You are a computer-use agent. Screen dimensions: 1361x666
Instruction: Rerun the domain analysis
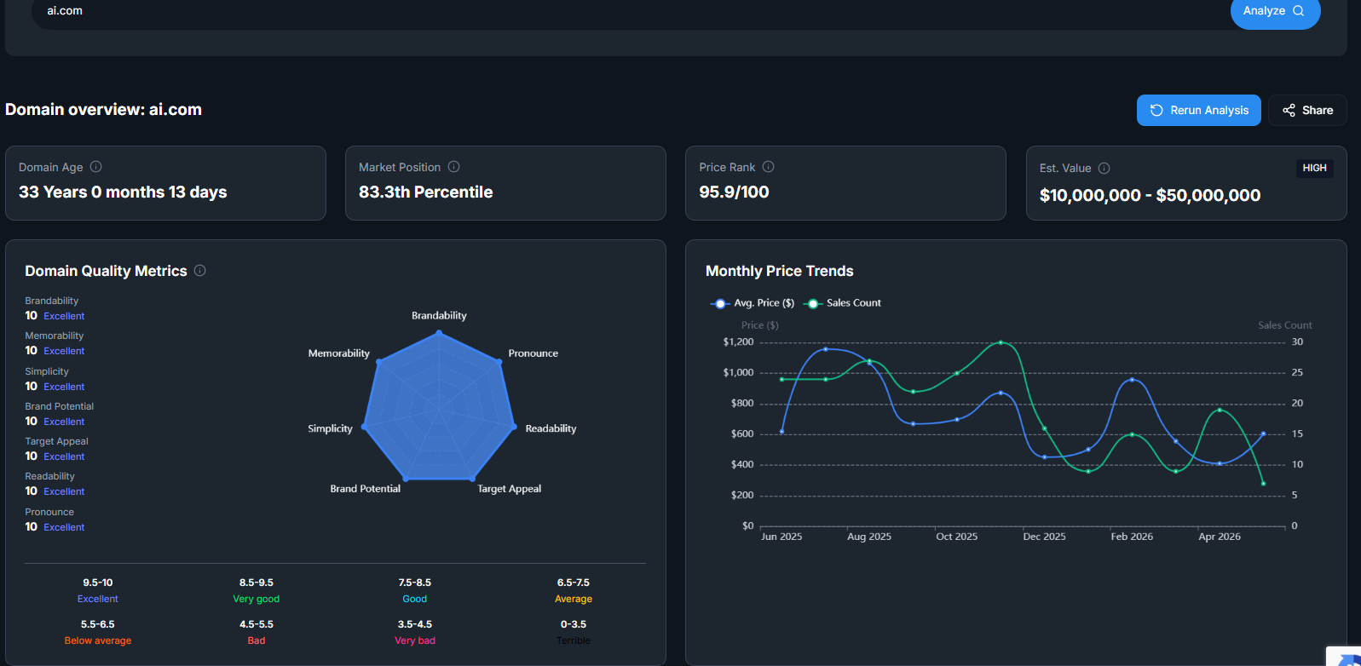(1199, 111)
